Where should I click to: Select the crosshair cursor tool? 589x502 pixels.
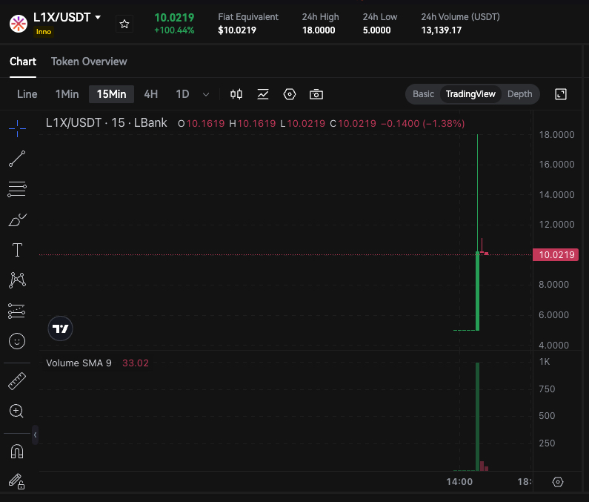[17, 128]
